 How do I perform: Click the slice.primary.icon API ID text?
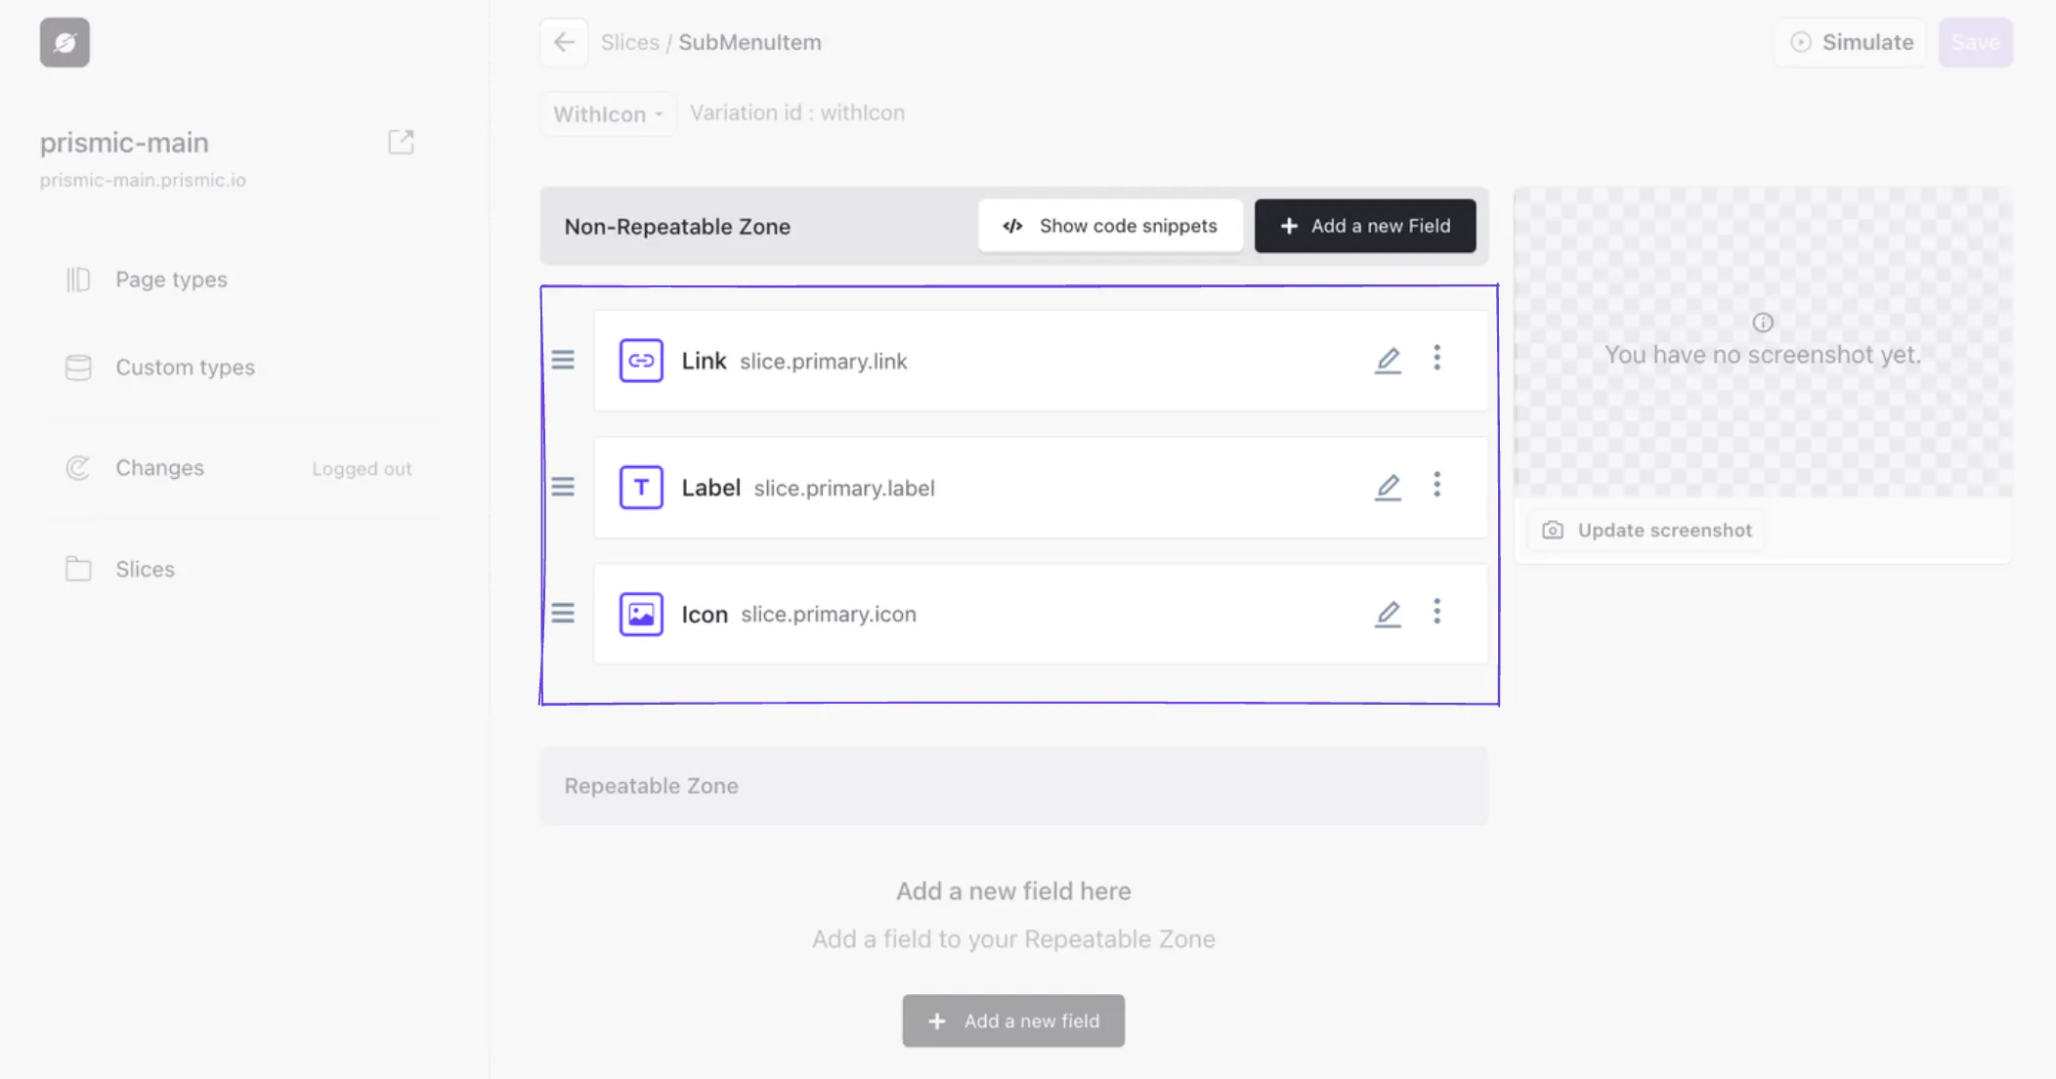[829, 615]
